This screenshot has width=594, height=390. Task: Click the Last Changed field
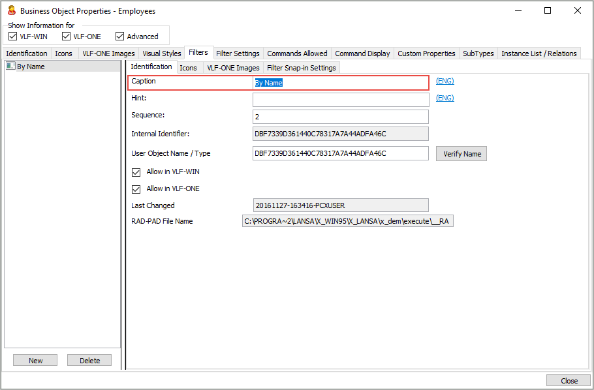(x=341, y=205)
